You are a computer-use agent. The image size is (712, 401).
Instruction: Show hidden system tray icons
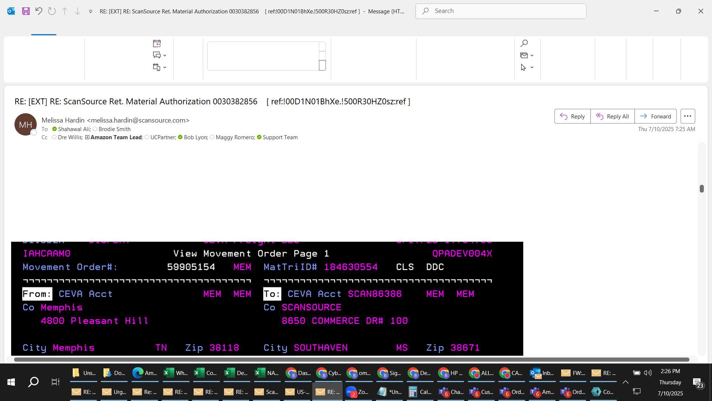click(626, 382)
